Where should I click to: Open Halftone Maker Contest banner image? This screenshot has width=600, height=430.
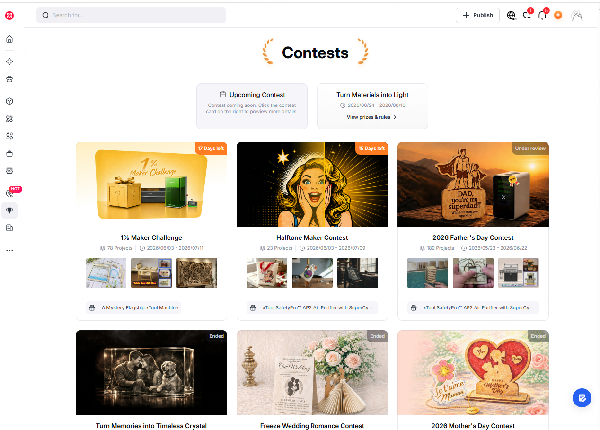click(x=312, y=184)
